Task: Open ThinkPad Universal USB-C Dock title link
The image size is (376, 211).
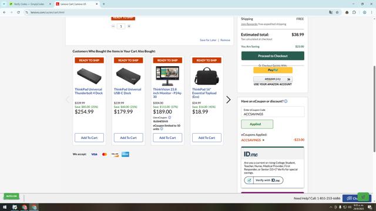Action: (127, 91)
